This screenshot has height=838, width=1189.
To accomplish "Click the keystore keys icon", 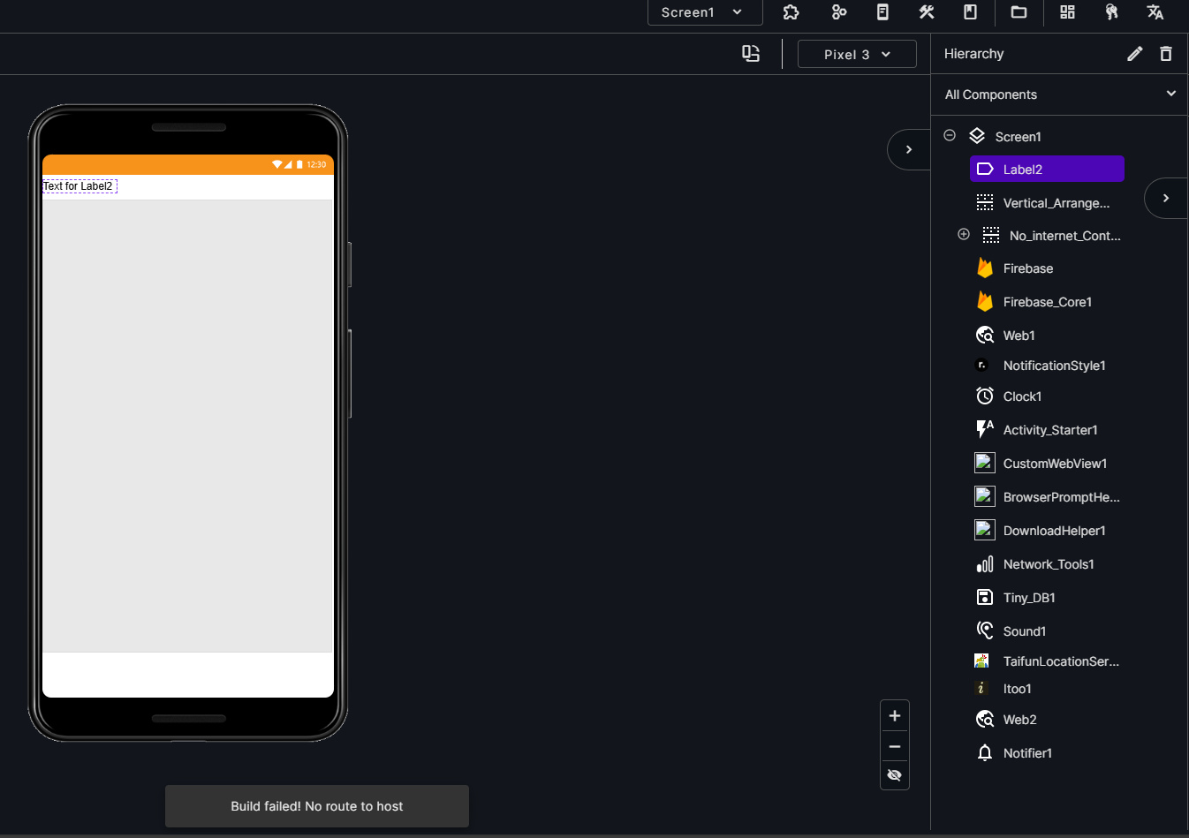I will [x=1111, y=12].
